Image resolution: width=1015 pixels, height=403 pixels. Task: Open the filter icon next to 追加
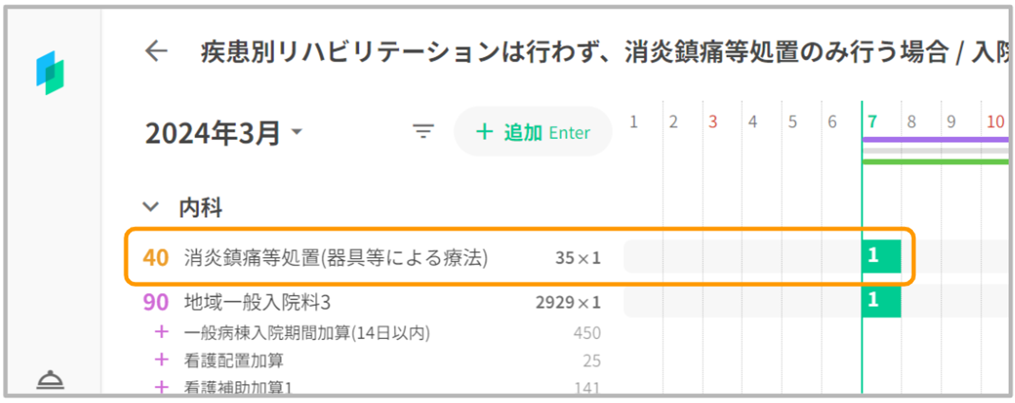pos(423,132)
